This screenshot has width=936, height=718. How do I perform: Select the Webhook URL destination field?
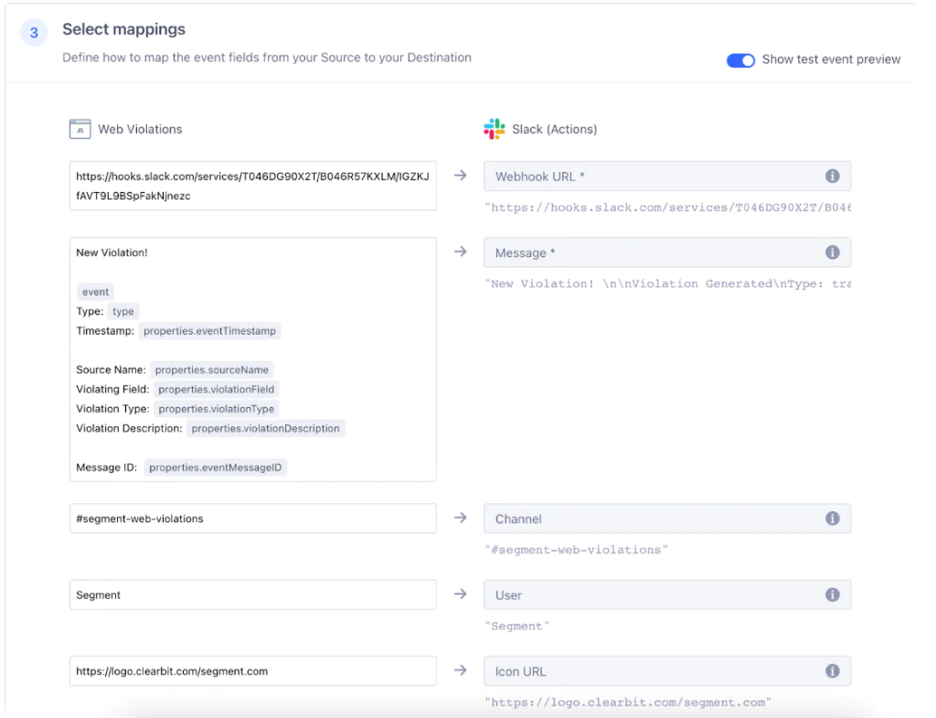click(654, 177)
